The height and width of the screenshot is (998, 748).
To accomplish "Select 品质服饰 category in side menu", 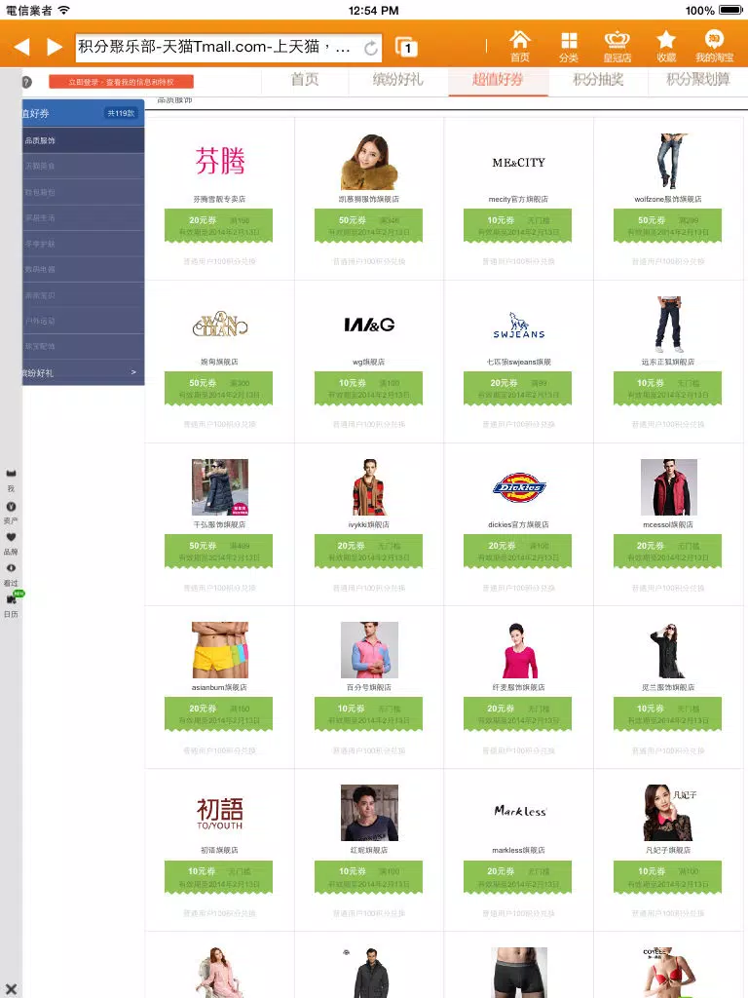I will (84, 140).
